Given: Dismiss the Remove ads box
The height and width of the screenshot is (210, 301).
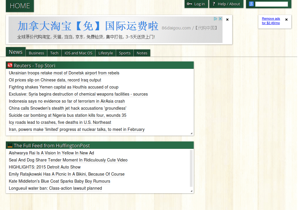Looking at the screenshot, I should coord(286,20).
